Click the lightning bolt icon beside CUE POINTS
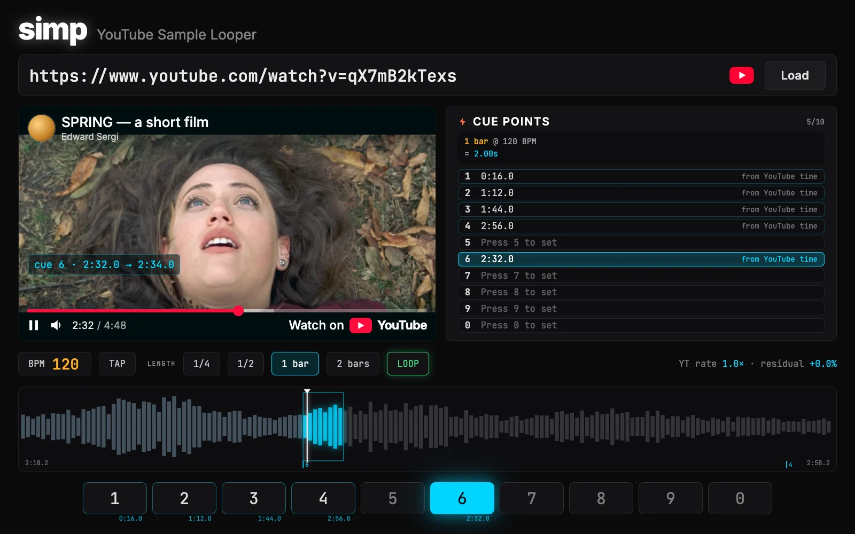 tap(463, 122)
